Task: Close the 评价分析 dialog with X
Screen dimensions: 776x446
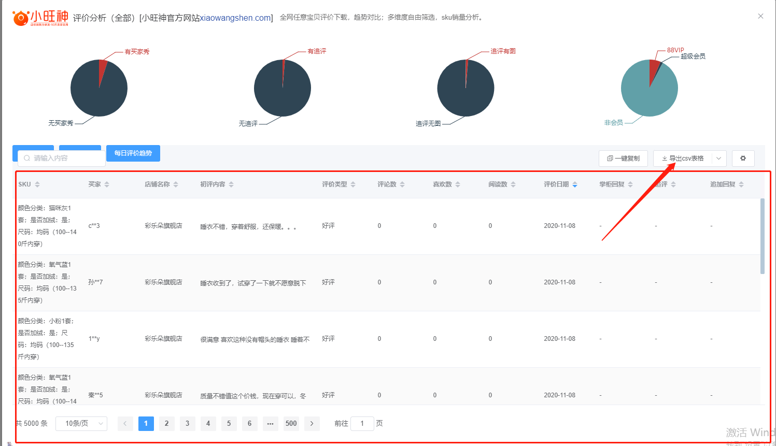Action: (x=760, y=16)
